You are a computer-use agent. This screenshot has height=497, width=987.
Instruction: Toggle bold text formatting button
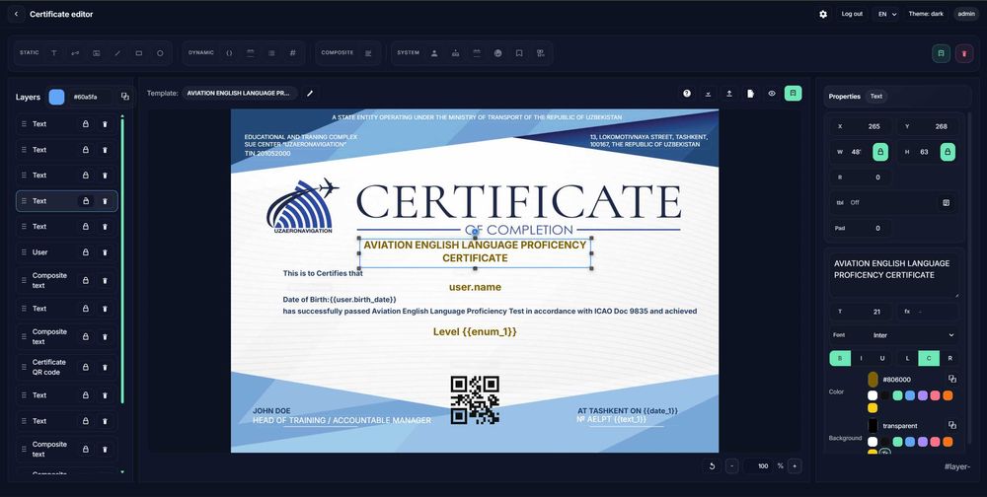[840, 358]
